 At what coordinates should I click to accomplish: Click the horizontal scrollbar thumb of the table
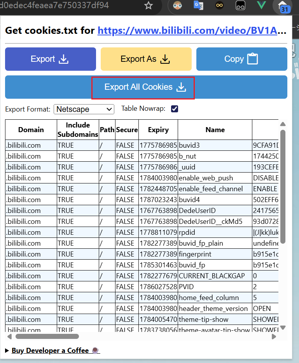click(47, 336)
